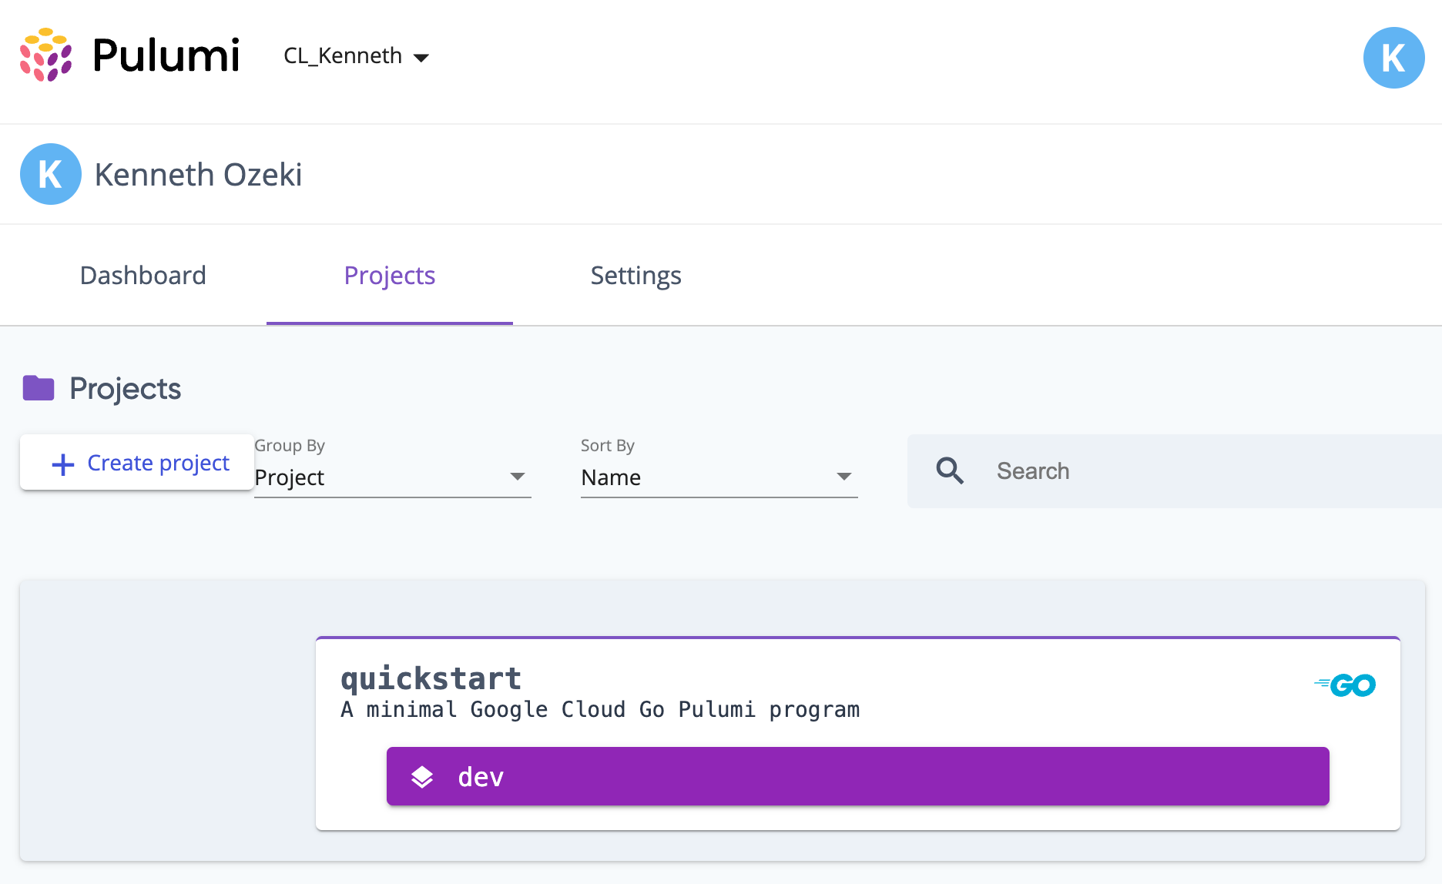
Task: Open the user avatar menu at top right
Action: point(1393,58)
